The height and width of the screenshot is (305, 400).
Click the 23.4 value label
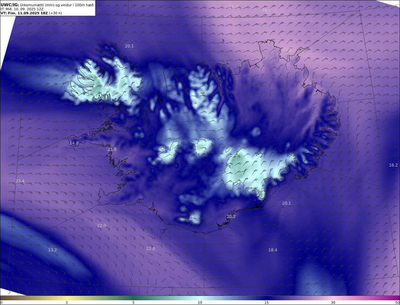(20, 181)
